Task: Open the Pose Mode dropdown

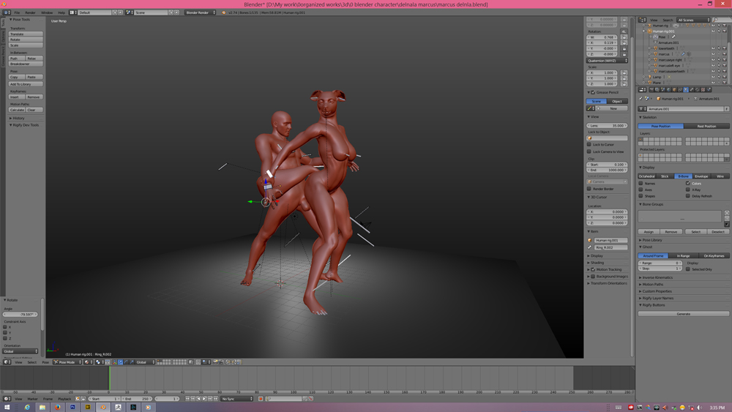Action: pyautogui.click(x=67, y=362)
